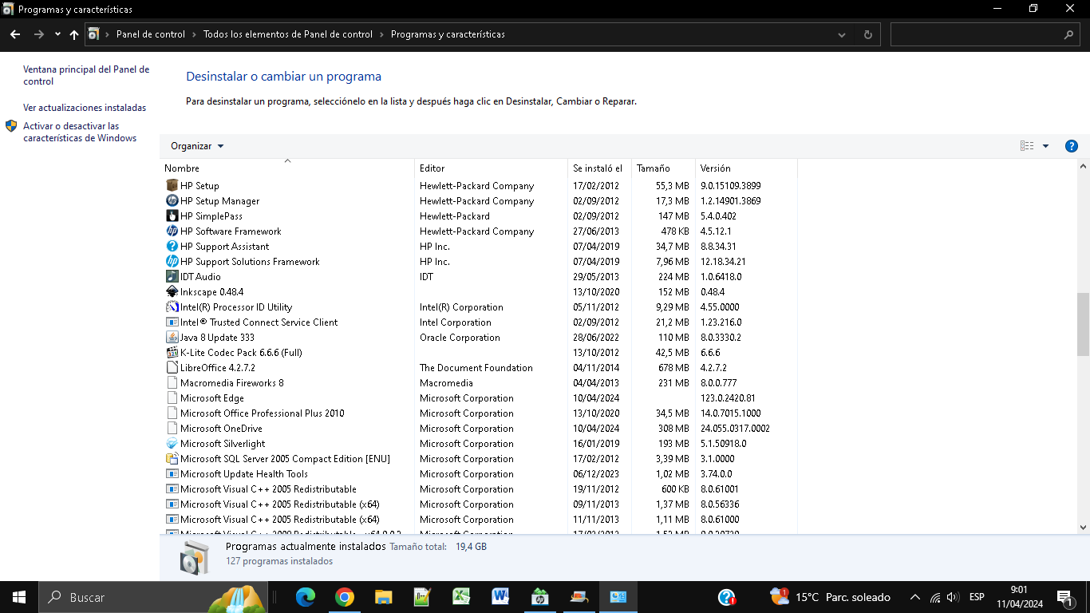Select the Microsoft OneDrive entry
The image size is (1090, 613).
(x=479, y=428)
